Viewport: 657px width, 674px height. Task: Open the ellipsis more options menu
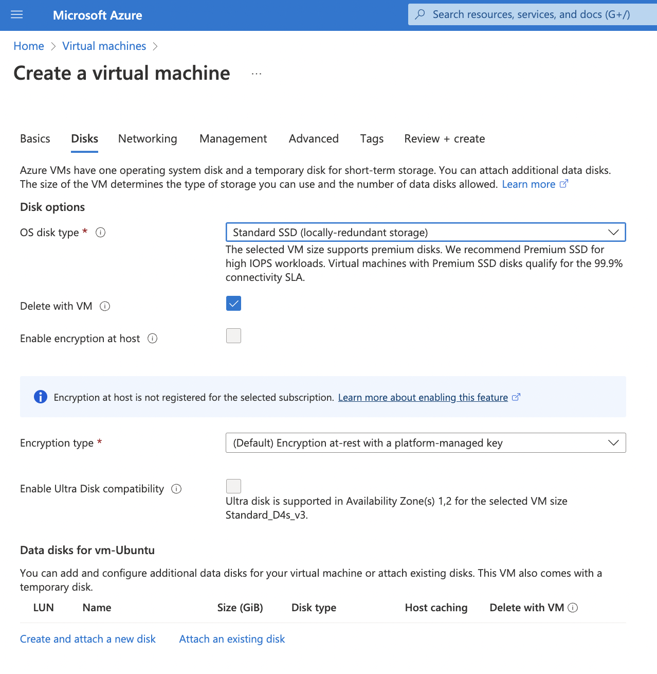pyautogui.click(x=257, y=74)
